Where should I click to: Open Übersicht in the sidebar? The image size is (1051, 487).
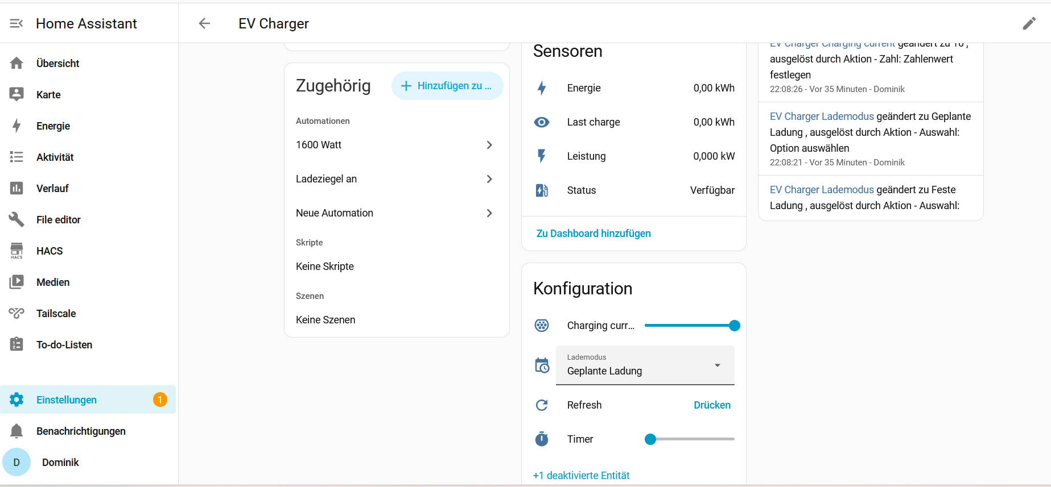[88, 63]
